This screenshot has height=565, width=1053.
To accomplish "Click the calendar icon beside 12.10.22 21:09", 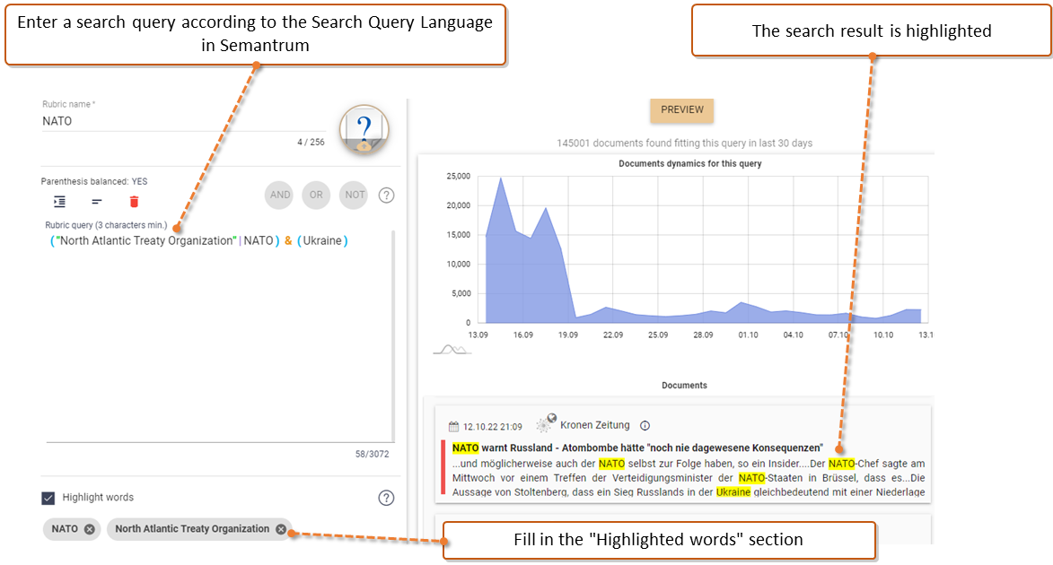I will (454, 427).
